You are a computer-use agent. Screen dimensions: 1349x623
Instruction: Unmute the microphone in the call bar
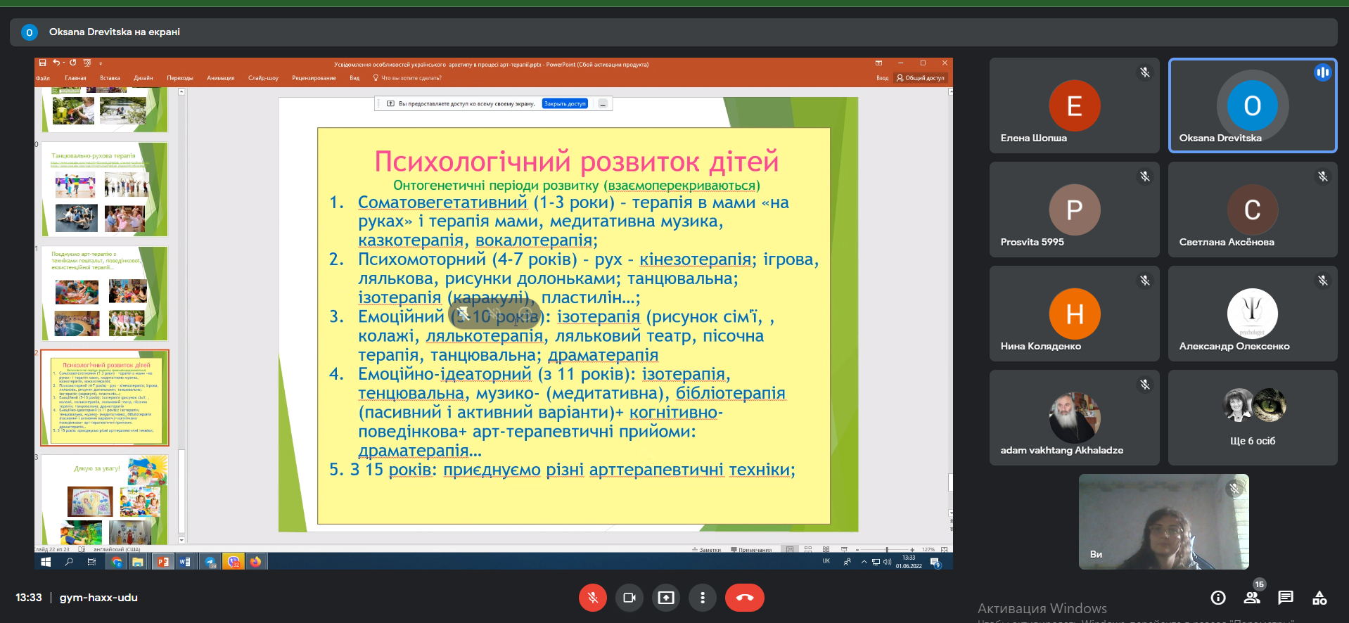coord(592,598)
